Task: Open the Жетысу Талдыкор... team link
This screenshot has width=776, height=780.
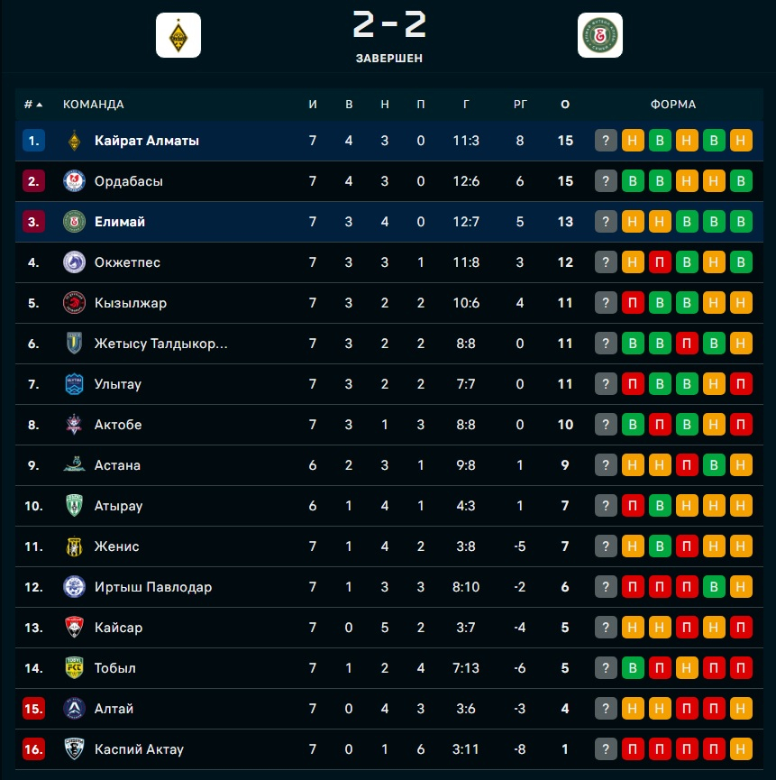Action: (x=161, y=344)
